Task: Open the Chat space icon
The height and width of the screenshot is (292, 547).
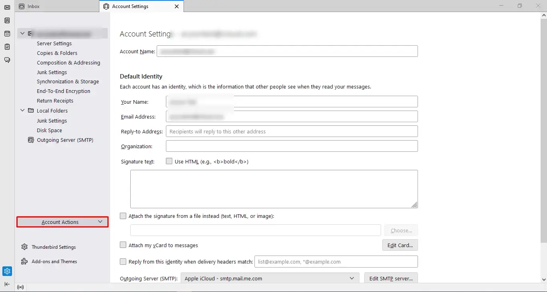Action: coord(7,60)
